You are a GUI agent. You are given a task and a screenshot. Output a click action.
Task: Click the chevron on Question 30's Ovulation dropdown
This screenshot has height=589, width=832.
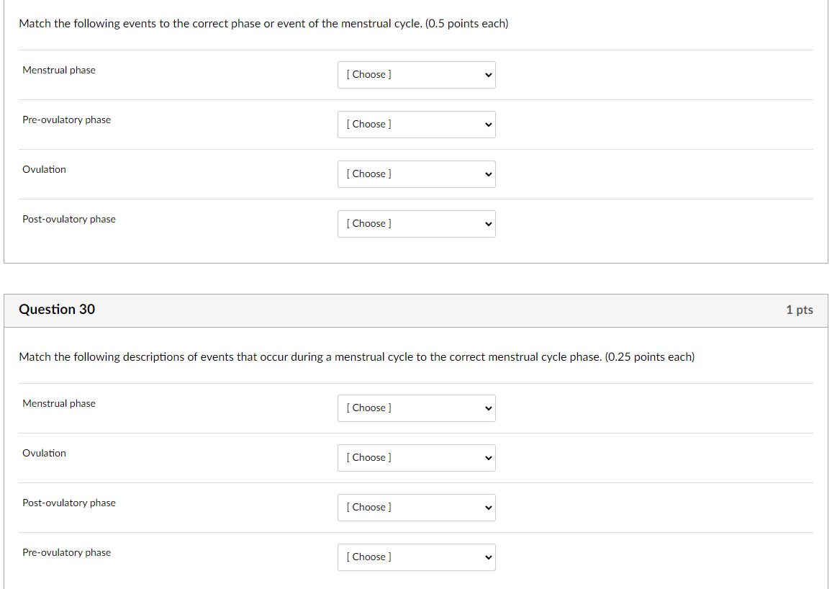pos(487,457)
